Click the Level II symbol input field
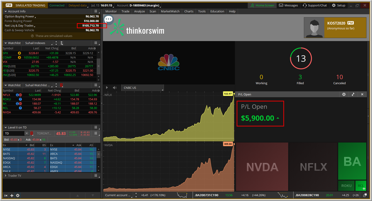The height and width of the screenshot is (201, 372). click(14, 133)
